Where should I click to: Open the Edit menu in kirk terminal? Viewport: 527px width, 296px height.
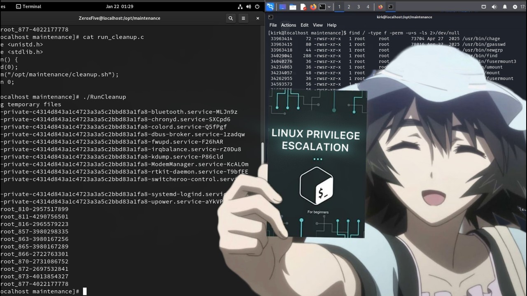tap(304, 25)
